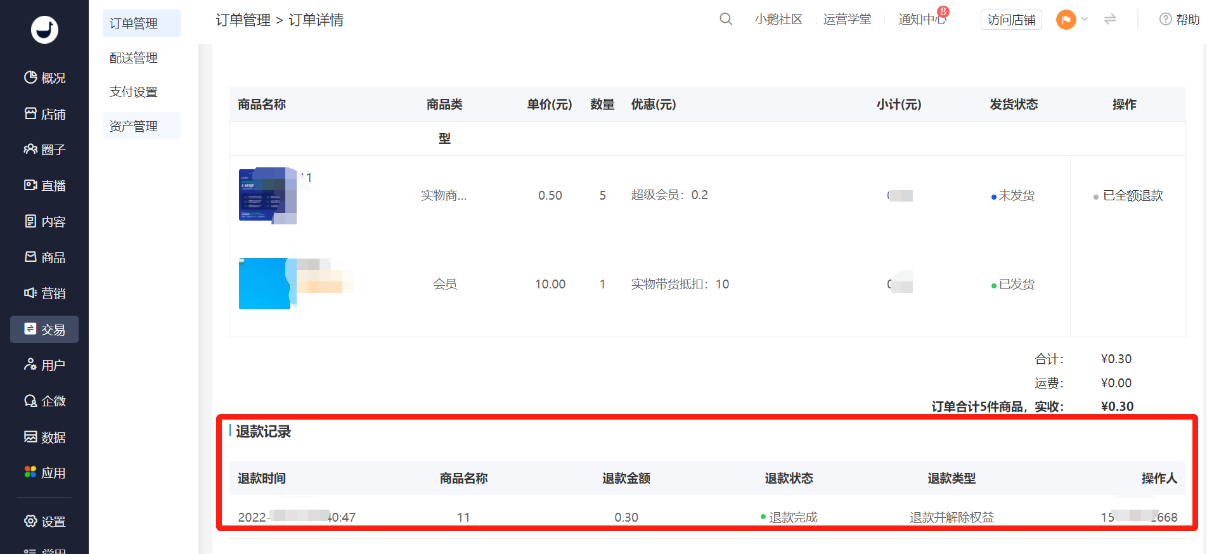Open the 营销 marketing section
Screen dimensions: 1207x554
coord(44,293)
